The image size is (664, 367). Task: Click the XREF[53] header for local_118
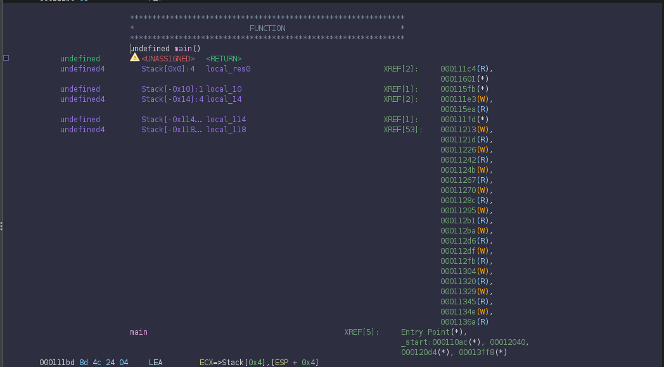tap(402, 130)
